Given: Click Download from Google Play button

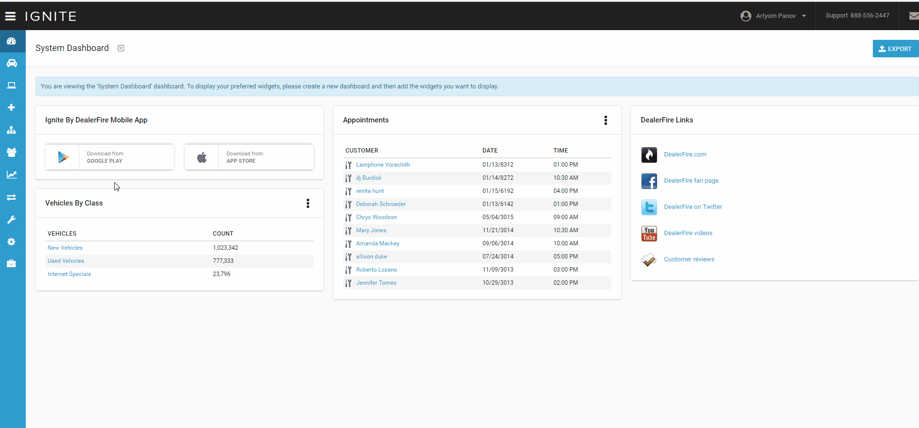Looking at the screenshot, I should pyautogui.click(x=109, y=157).
